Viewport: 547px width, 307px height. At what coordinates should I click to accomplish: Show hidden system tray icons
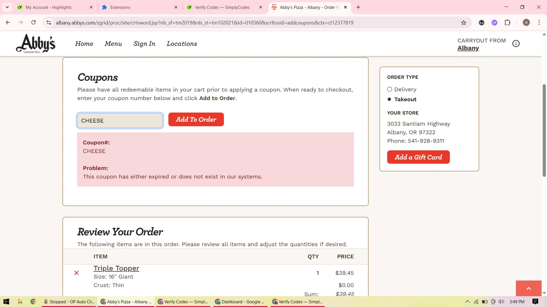coord(467,302)
